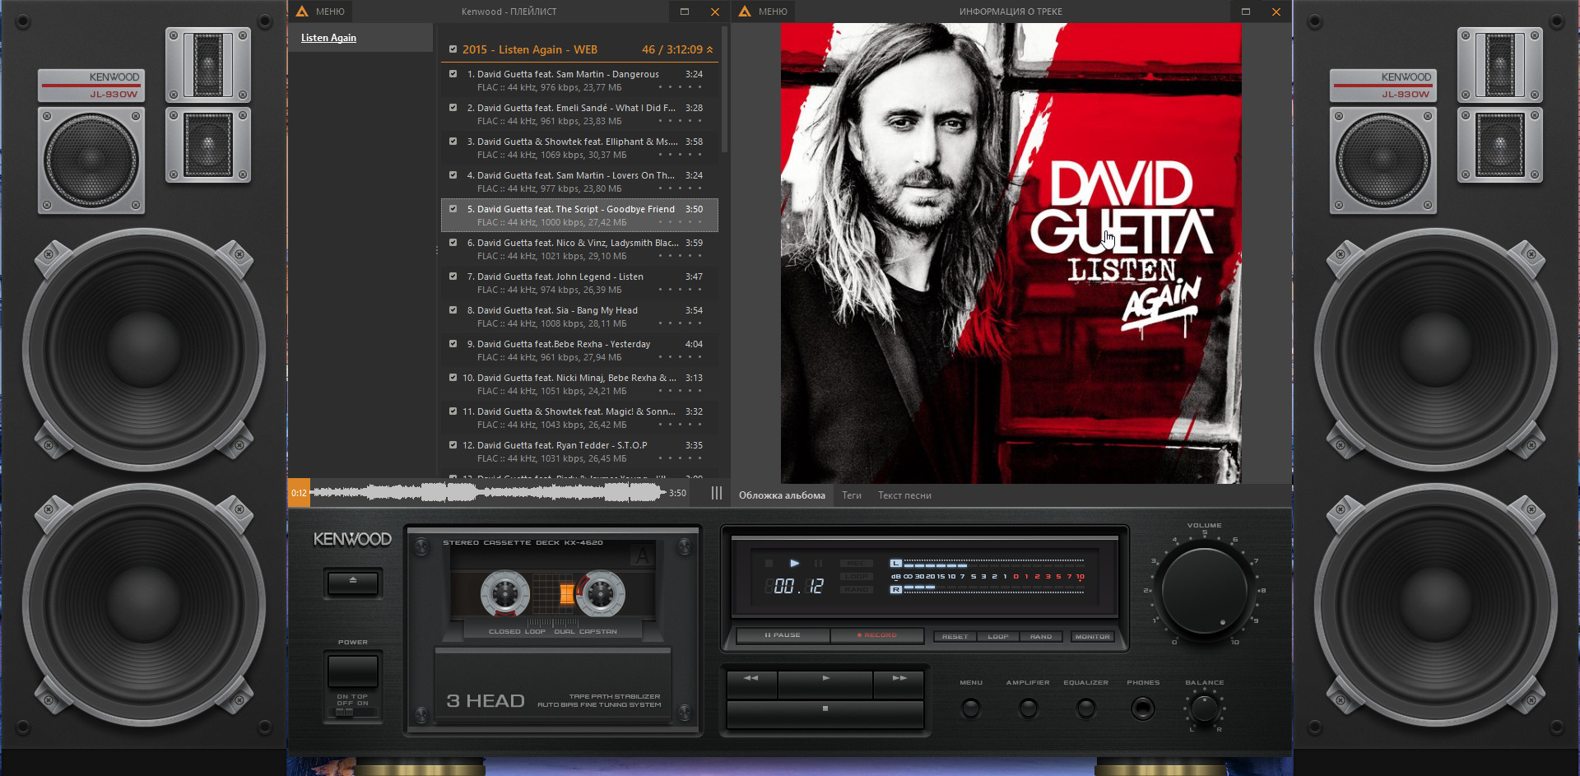Switch to the Теги tab

click(x=851, y=495)
